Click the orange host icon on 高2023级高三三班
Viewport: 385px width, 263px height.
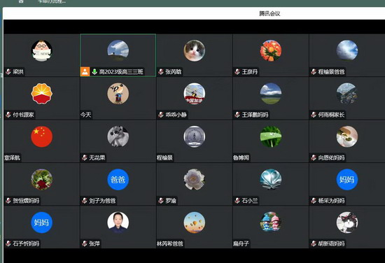[85, 71]
